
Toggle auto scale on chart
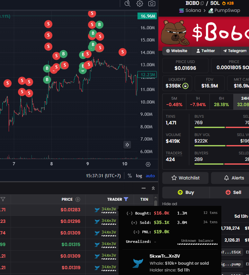(x=150, y=176)
